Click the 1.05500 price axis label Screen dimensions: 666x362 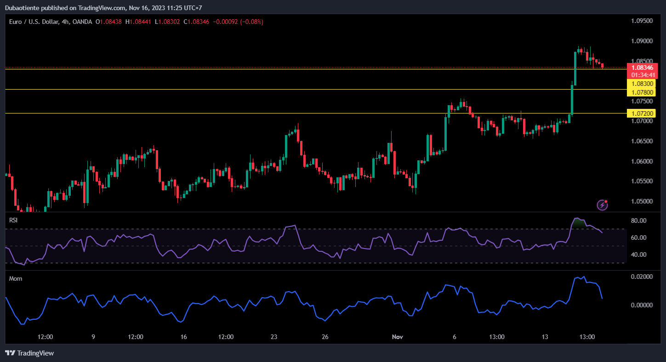tap(642, 181)
